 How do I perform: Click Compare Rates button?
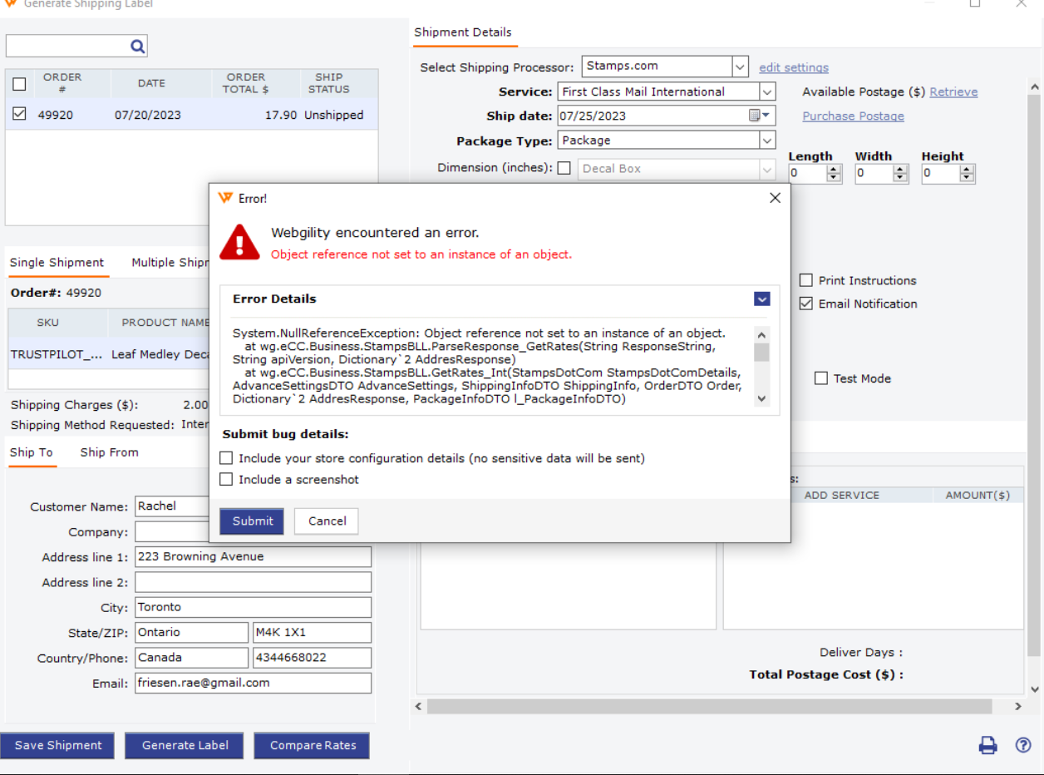[313, 745]
